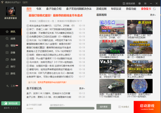The height and width of the screenshot is (113, 161).
Task: Expand 更多 next to 盒子近期公告
Action: pos(82,88)
